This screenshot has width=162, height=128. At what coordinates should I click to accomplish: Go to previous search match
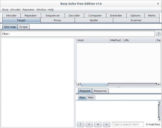[89, 125]
